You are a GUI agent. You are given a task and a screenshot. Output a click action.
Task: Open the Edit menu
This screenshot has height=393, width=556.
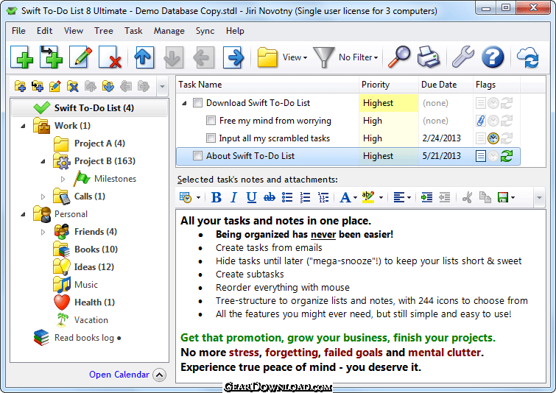pos(44,31)
